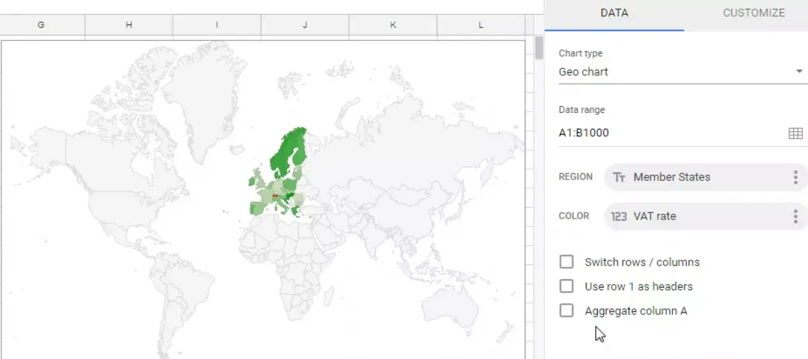
Task: Edit the A1:B1000 data range field
Action: [x=670, y=133]
